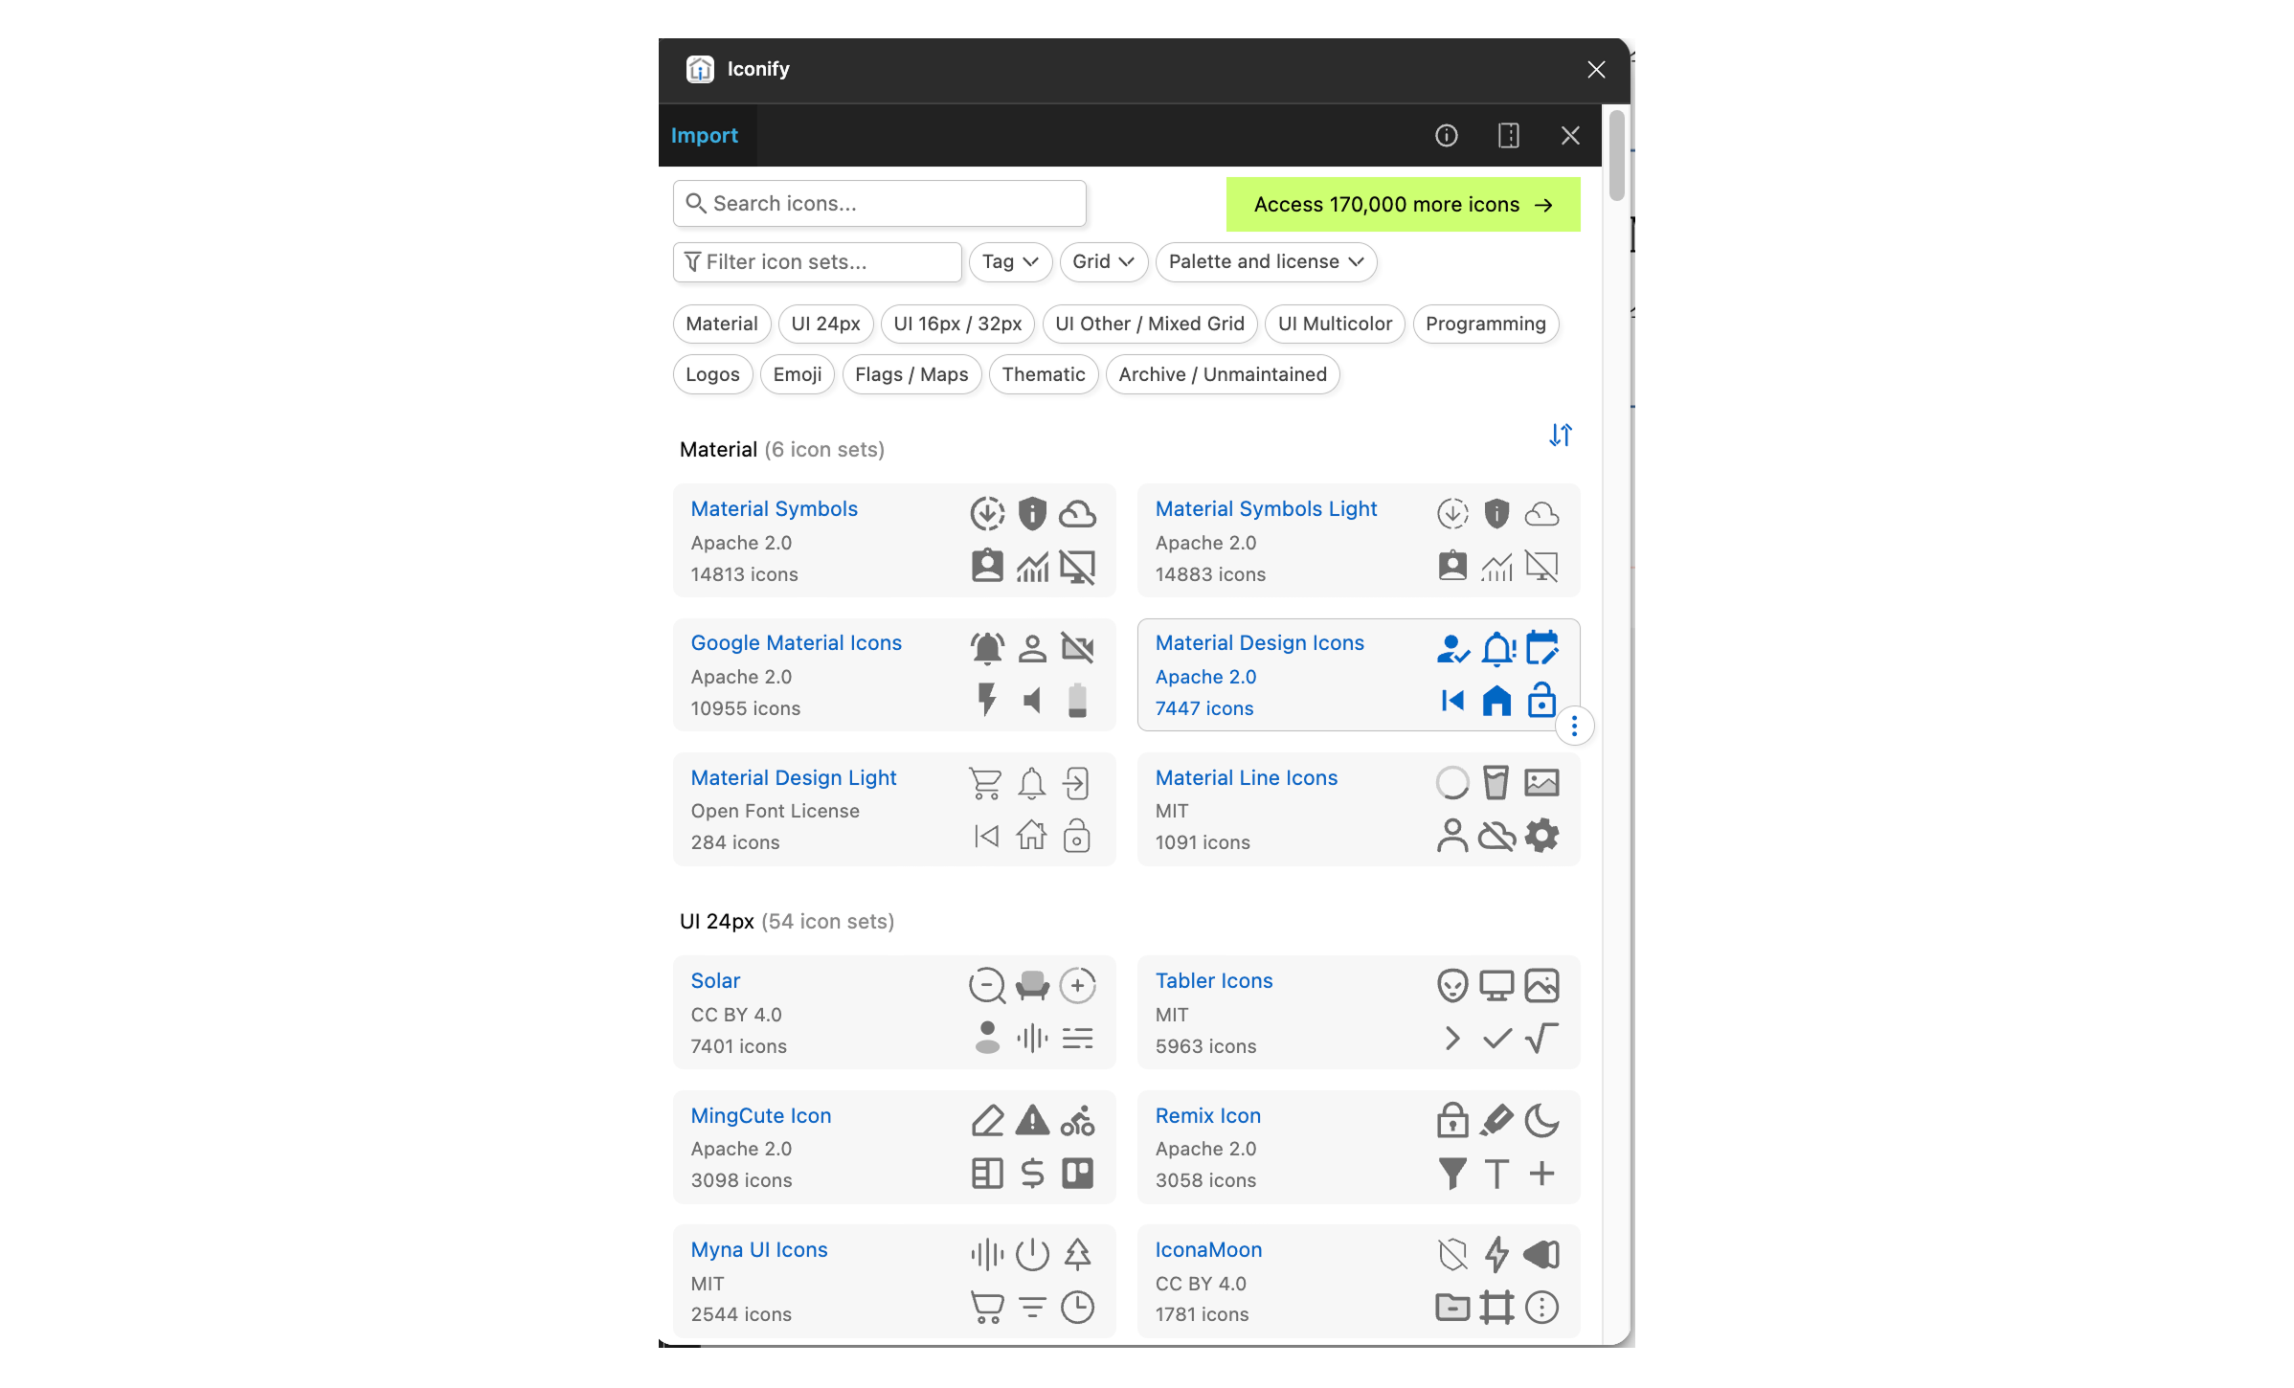Click the sort order arrows icon
This screenshot has width=2294, height=1388.
click(x=1560, y=436)
